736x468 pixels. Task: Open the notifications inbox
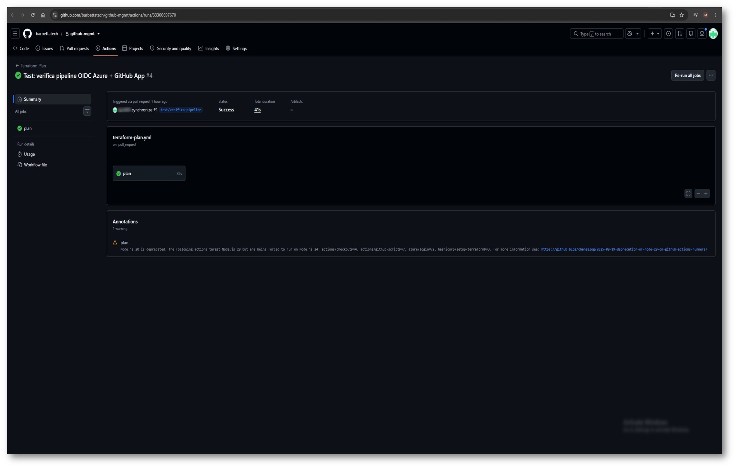tap(702, 34)
